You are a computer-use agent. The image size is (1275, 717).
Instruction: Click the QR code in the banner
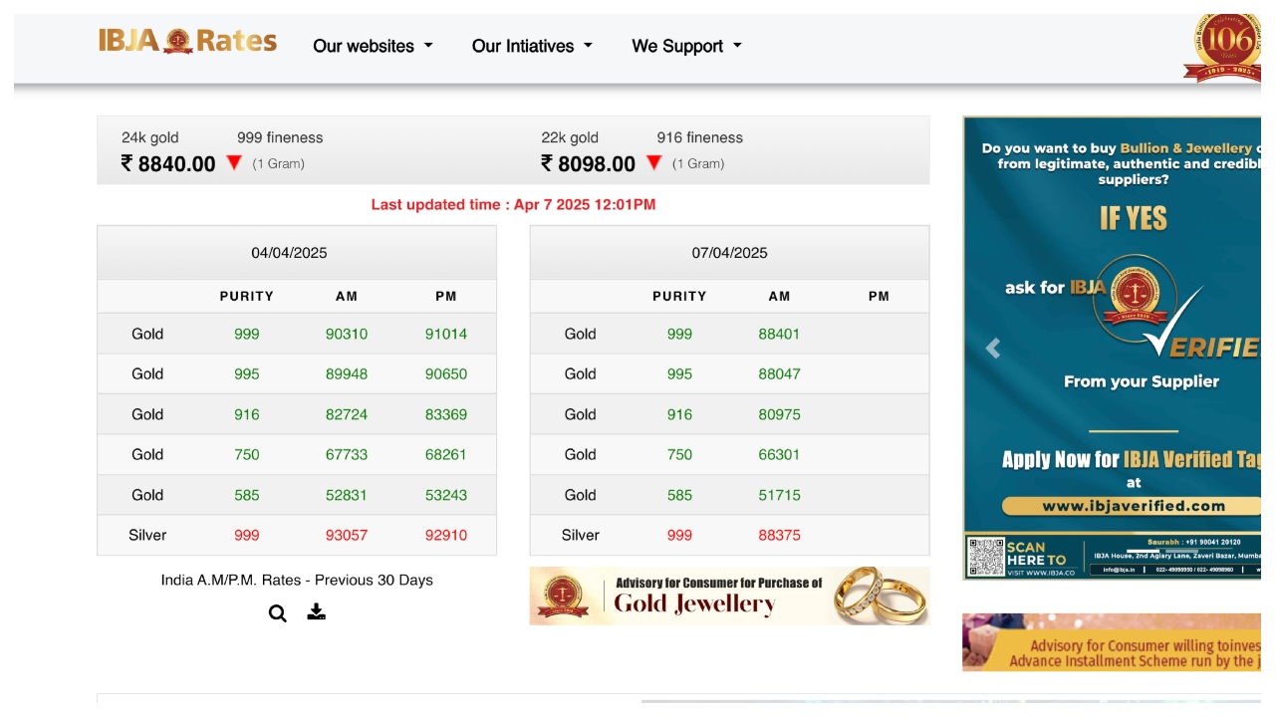pos(986,557)
